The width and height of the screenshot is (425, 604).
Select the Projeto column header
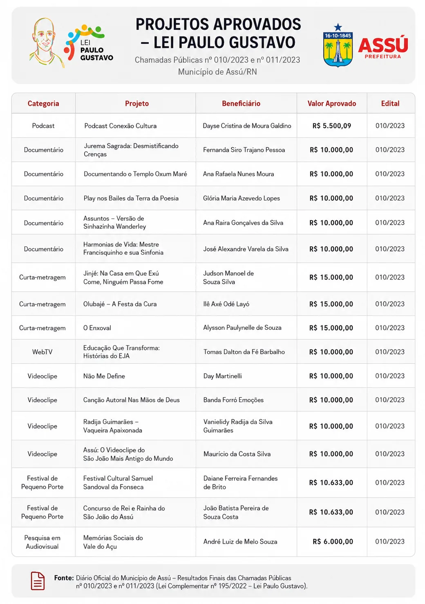click(x=137, y=104)
